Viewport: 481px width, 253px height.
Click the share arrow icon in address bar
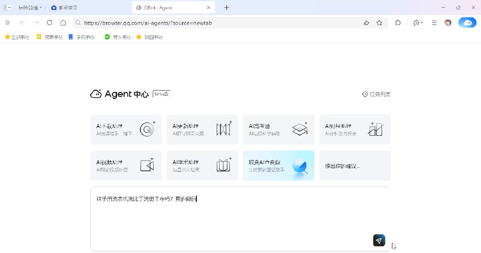pos(366,23)
